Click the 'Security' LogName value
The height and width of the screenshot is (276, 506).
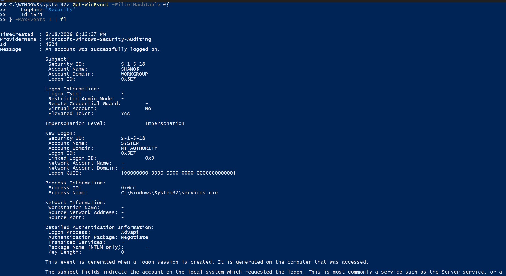(61, 10)
